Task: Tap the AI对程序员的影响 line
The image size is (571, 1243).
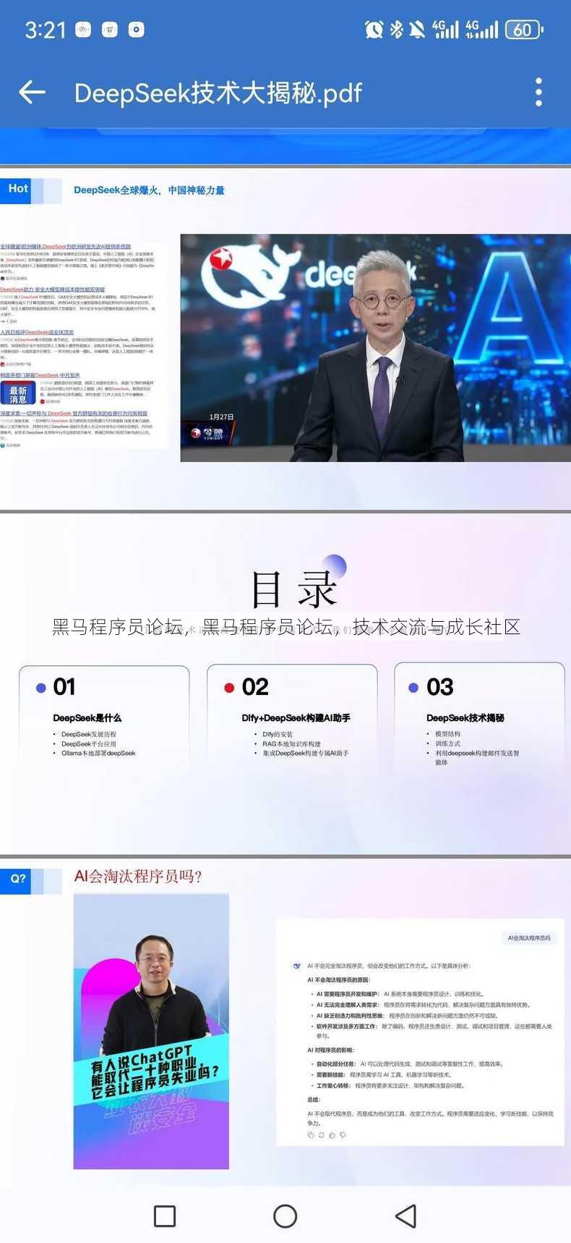Action: click(x=330, y=1050)
